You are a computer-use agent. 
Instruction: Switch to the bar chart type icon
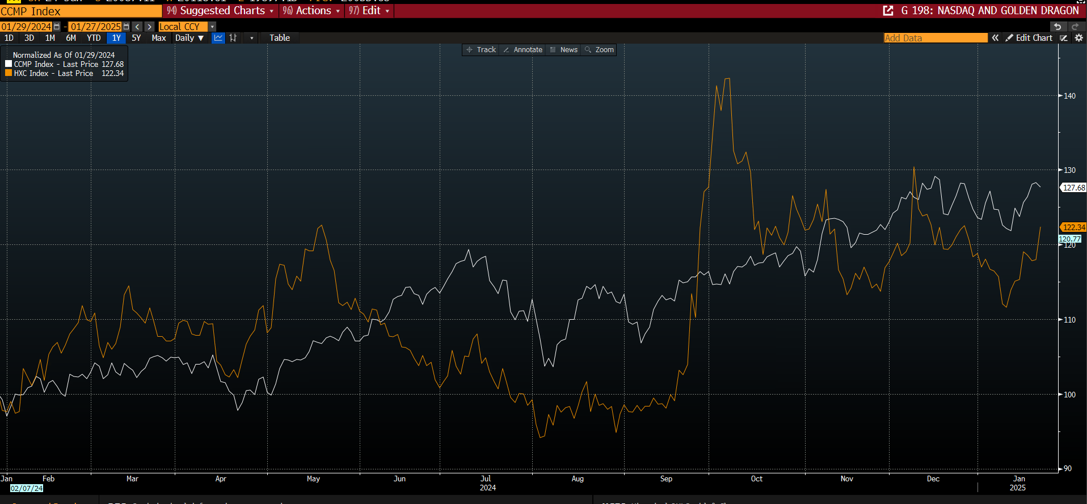tap(233, 38)
